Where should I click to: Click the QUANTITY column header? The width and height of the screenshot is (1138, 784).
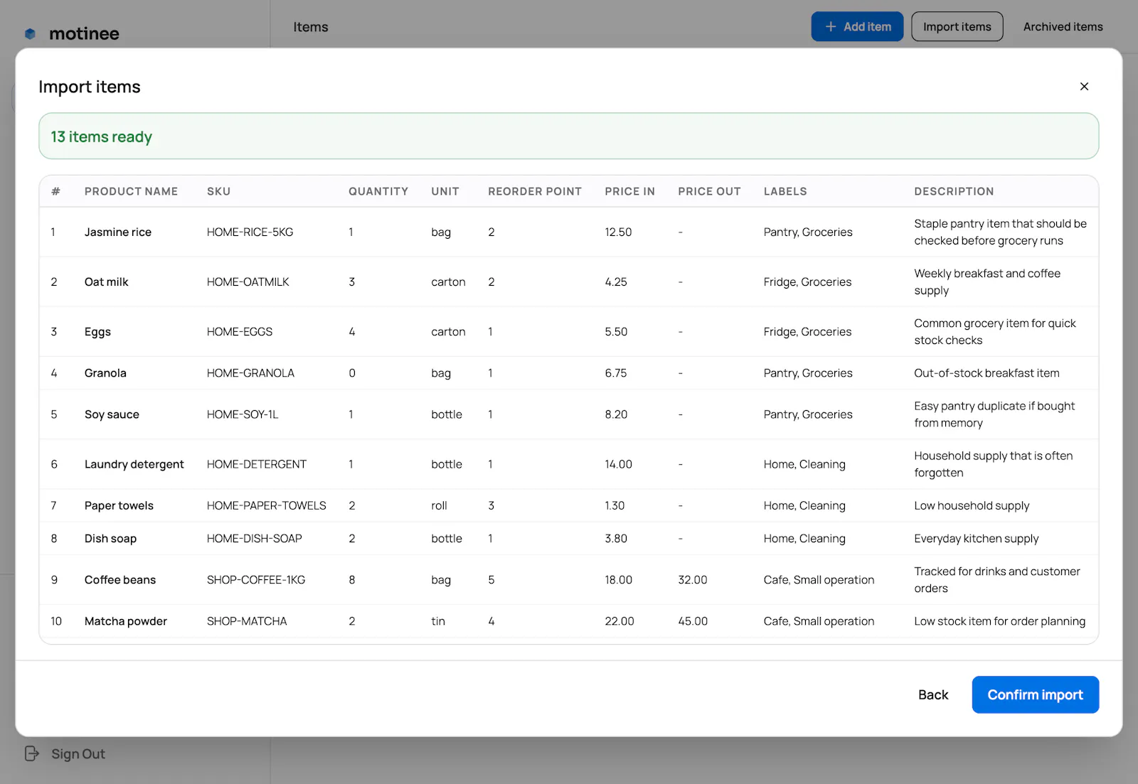(378, 191)
